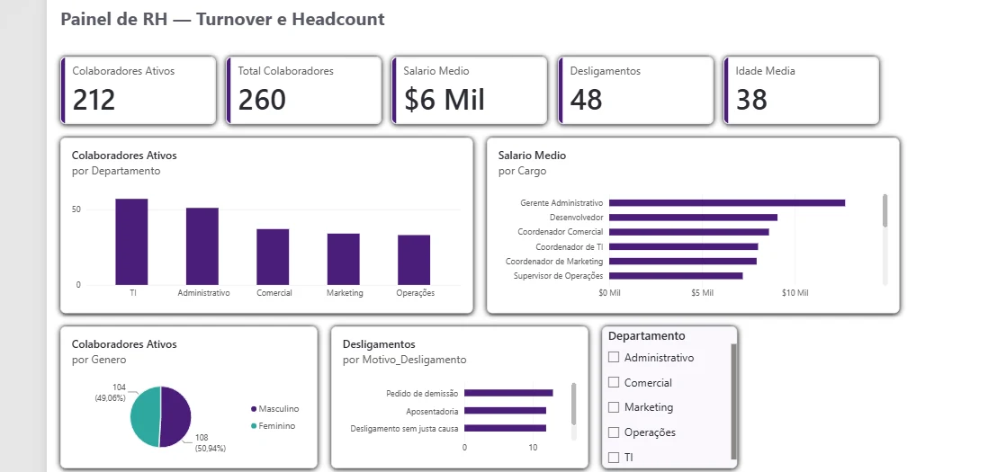
Task: Click the Coordenador de Marketing salary bar
Action: (683, 261)
